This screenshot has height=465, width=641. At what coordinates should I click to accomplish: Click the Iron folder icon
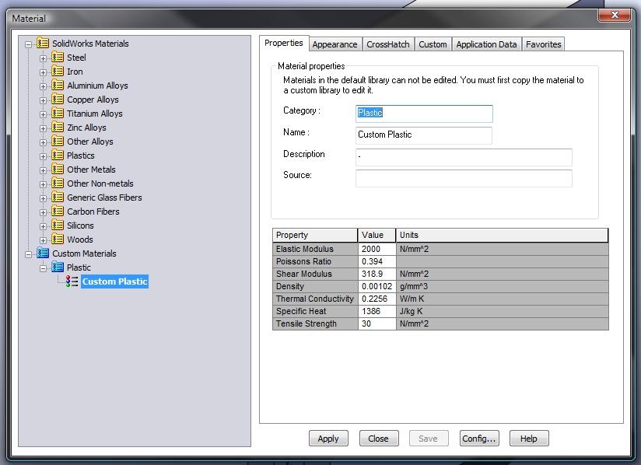[x=58, y=71]
